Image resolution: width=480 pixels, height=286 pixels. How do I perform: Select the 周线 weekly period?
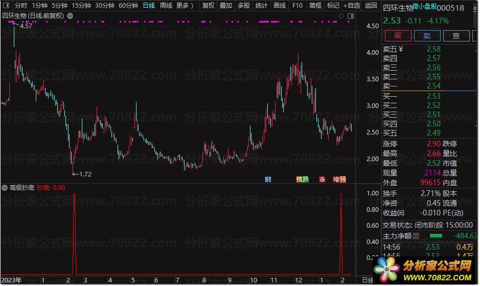(x=166, y=6)
